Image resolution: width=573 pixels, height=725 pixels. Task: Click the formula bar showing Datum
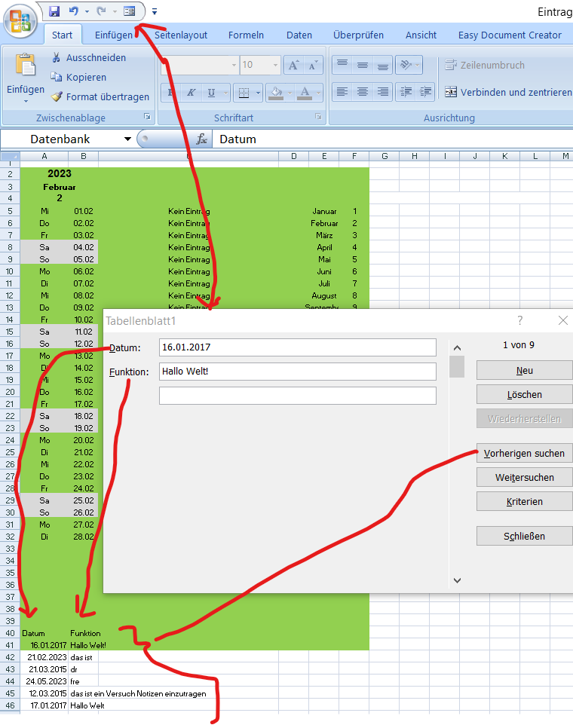coord(393,139)
